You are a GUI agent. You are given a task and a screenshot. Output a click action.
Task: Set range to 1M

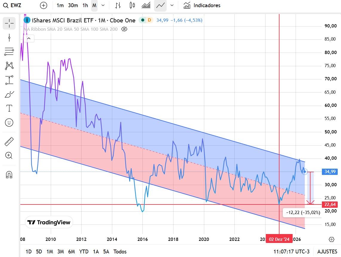(50, 252)
